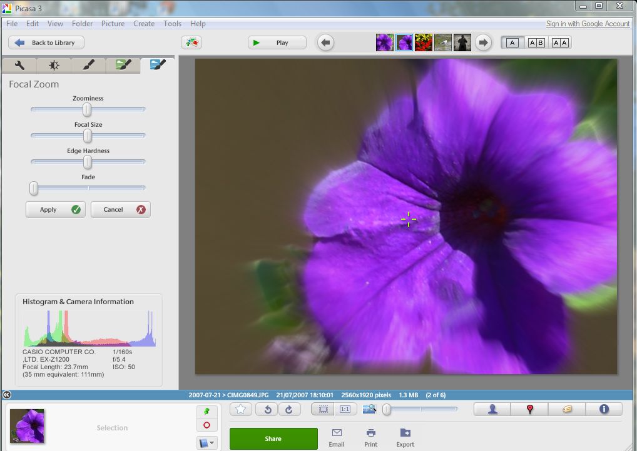Select the photo tray flower thumbnail

click(x=27, y=426)
